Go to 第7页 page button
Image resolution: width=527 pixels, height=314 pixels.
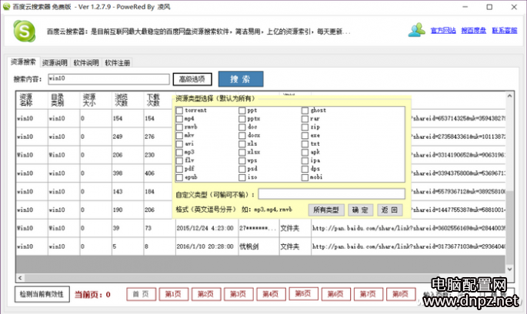click(369, 294)
